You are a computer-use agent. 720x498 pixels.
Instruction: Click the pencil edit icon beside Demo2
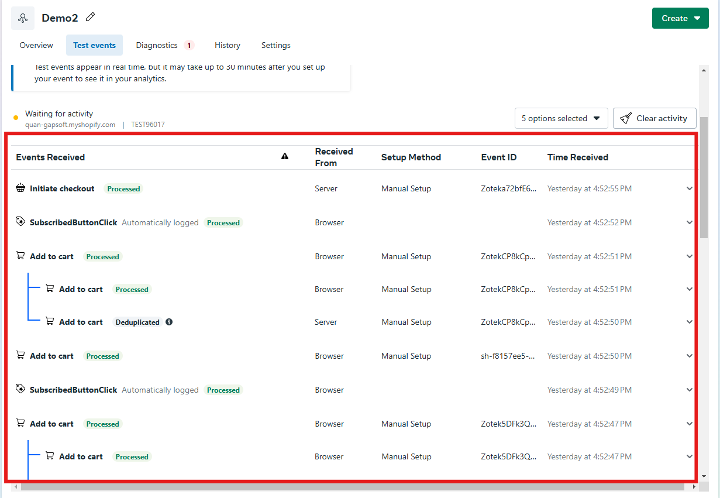click(90, 18)
